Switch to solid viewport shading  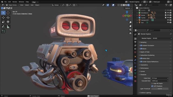pos(124,5)
